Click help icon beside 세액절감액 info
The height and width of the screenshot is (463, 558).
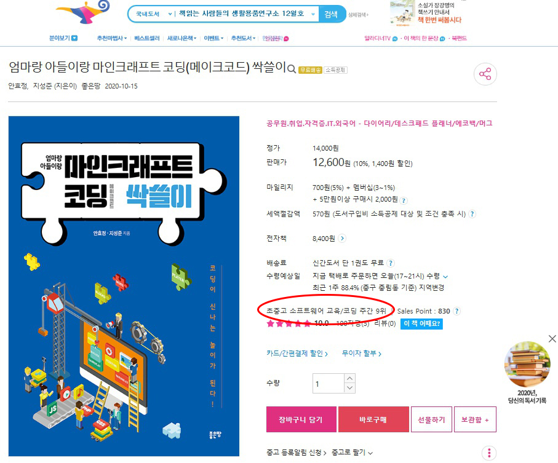[x=472, y=214]
